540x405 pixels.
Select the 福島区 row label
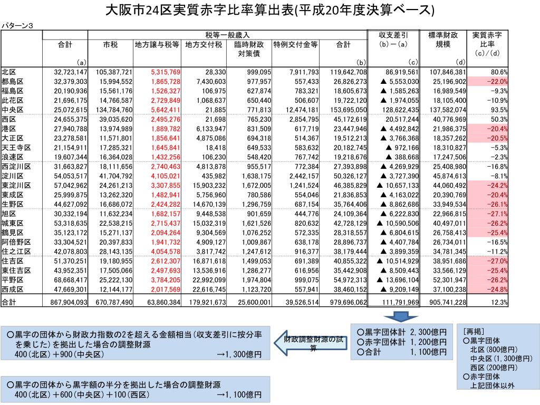tap(13, 91)
